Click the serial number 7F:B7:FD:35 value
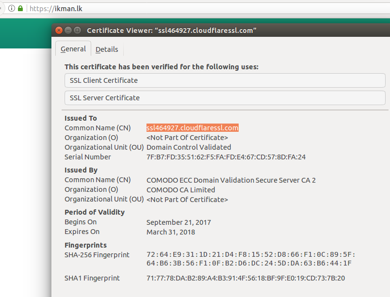 point(226,157)
